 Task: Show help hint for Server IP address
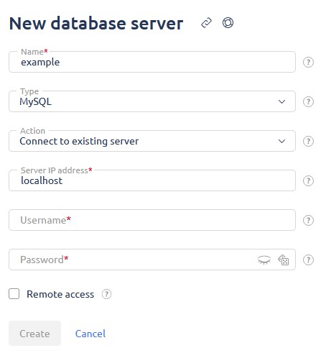pos(308,181)
